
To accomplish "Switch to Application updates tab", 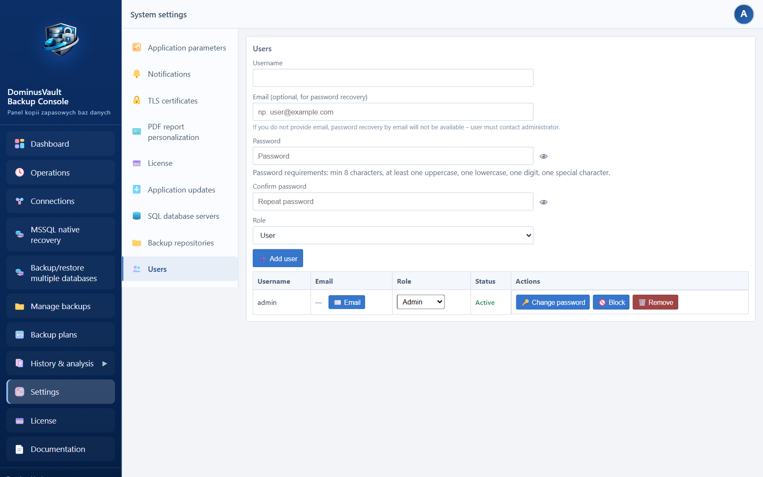I will [x=180, y=190].
